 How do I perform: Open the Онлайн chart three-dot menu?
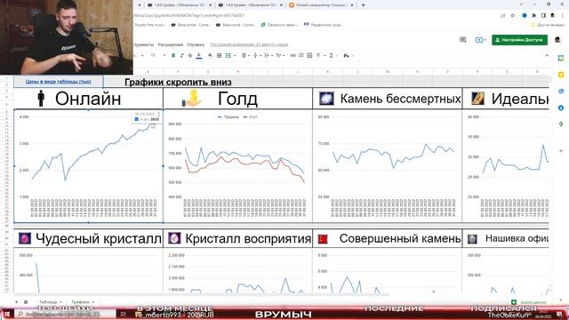158,115
